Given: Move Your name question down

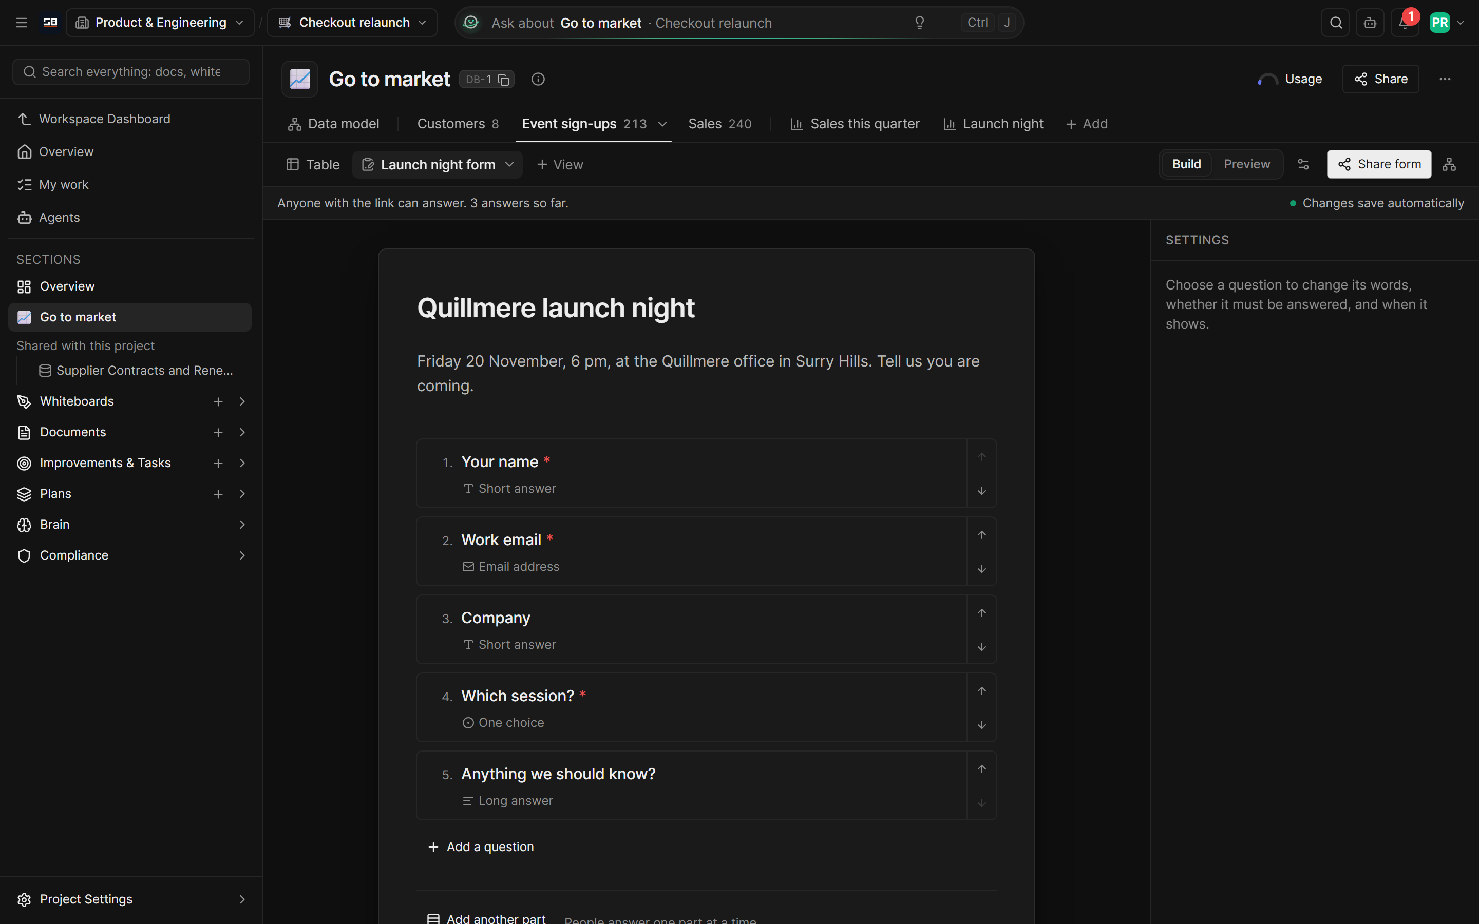Looking at the screenshot, I should click(x=981, y=491).
